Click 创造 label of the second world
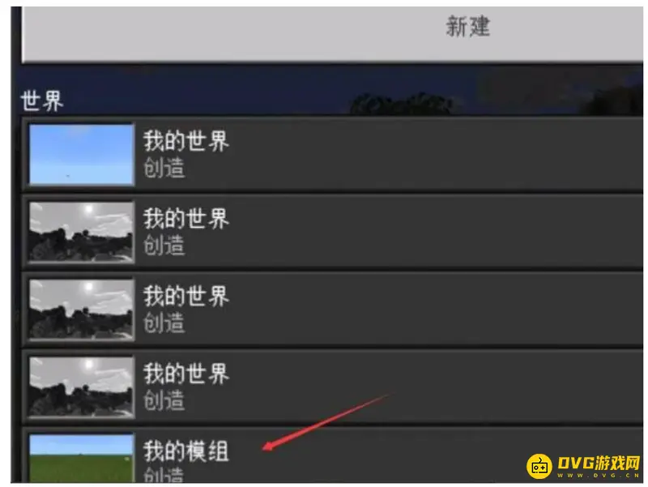This screenshot has width=648, height=487. [x=164, y=246]
